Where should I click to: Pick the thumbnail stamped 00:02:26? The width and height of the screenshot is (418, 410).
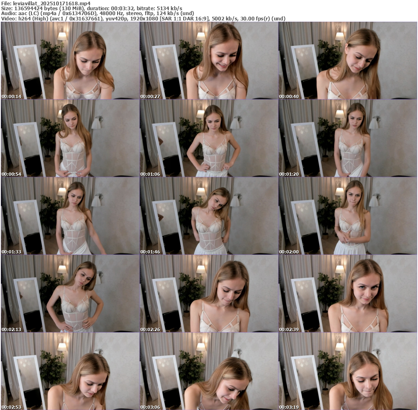(209, 293)
